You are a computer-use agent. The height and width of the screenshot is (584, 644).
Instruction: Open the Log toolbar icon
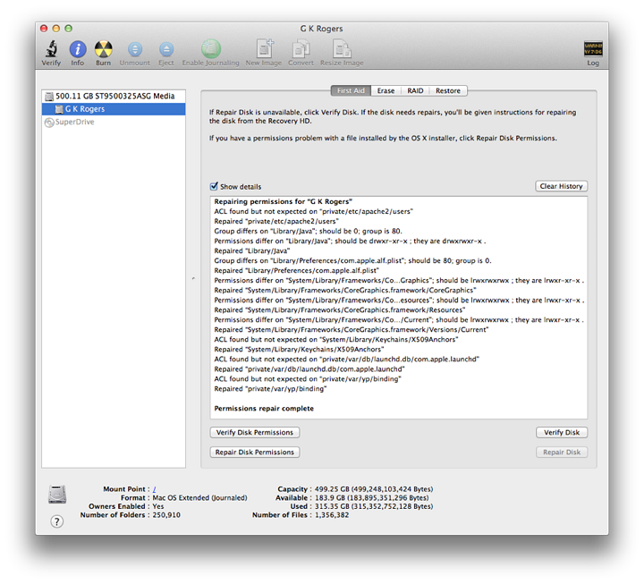pyautogui.click(x=593, y=49)
